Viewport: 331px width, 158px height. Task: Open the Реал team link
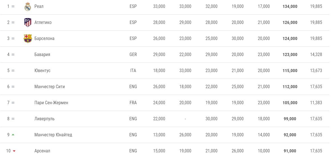pos(39,6)
